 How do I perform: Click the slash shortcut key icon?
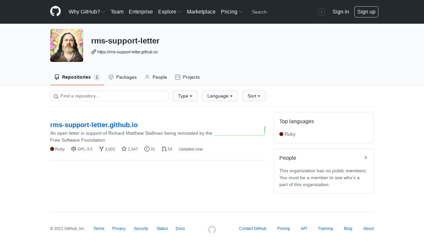[321, 12]
